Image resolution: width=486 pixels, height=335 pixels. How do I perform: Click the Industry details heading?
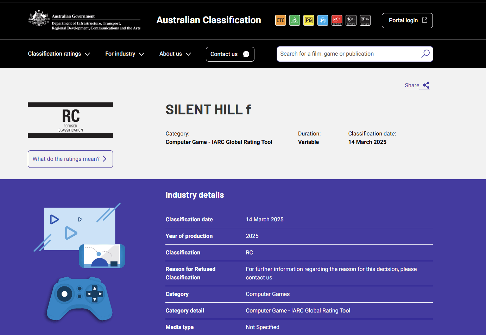tap(195, 195)
